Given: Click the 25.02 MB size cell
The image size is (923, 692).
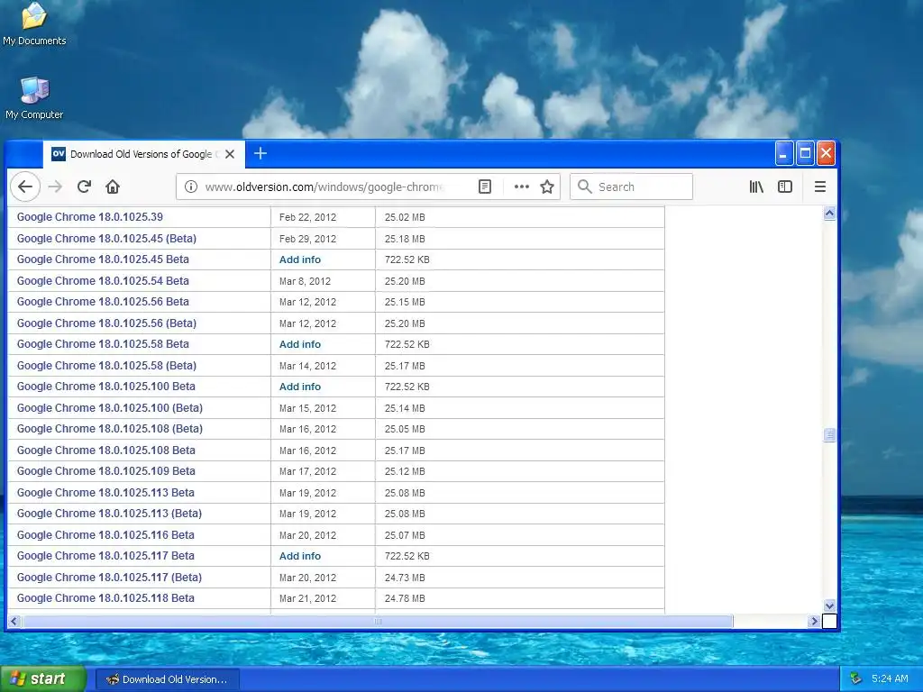Looking at the screenshot, I should [x=405, y=217].
